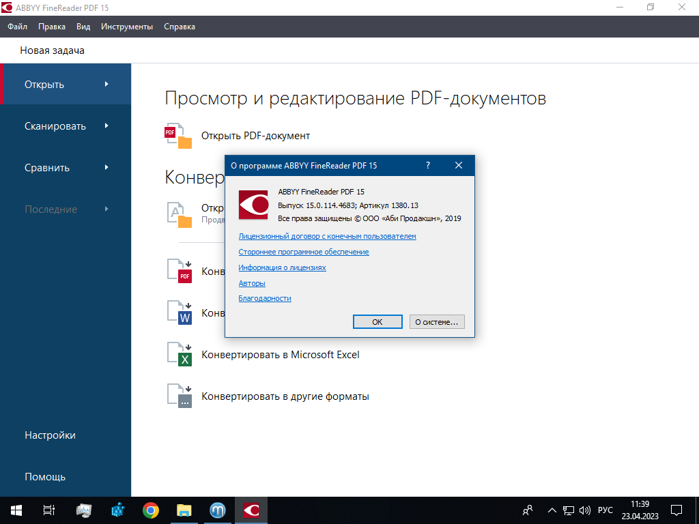Click the monitor app icon in taskbar

point(84,510)
